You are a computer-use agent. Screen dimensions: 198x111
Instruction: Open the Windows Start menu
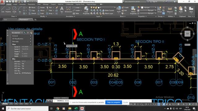(3, 109)
